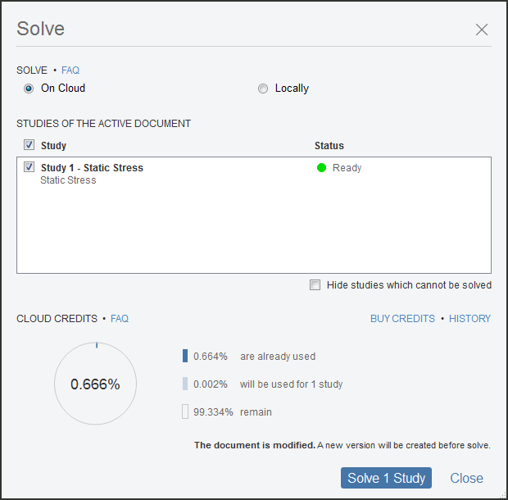This screenshot has width=508, height=500.
Task: Click the light blue will-be-used legend swatch
Action: tap(185, 384)
